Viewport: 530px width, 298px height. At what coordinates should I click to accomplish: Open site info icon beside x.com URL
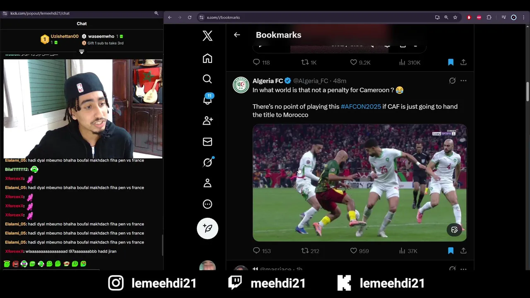click(x=201, y=17)
